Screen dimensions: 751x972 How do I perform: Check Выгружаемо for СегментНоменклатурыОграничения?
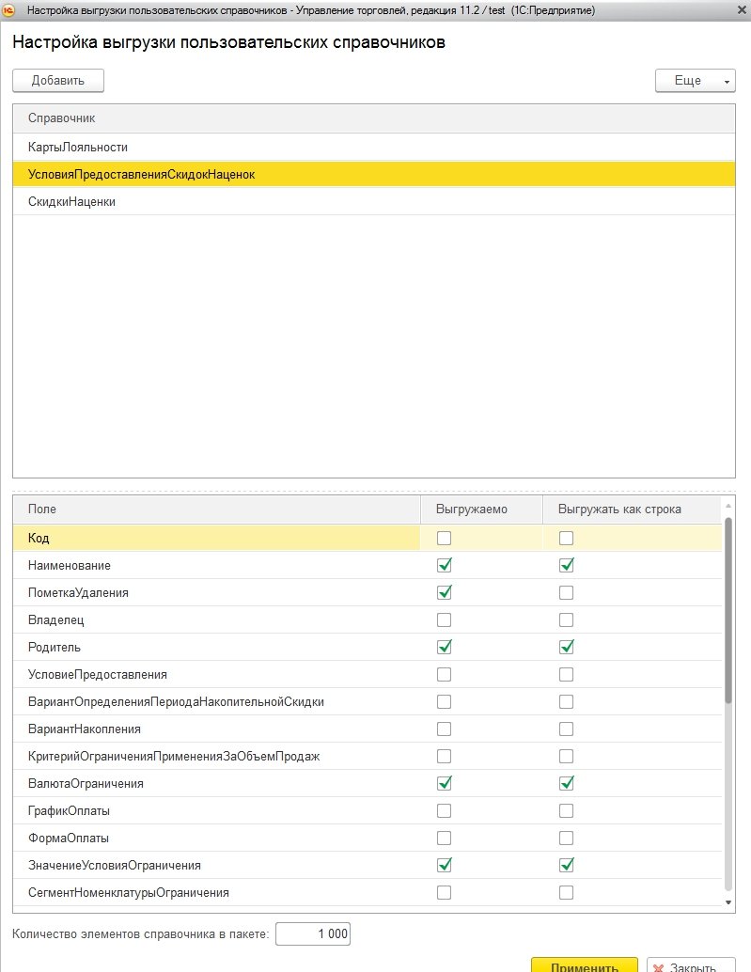tap(445, 893)
